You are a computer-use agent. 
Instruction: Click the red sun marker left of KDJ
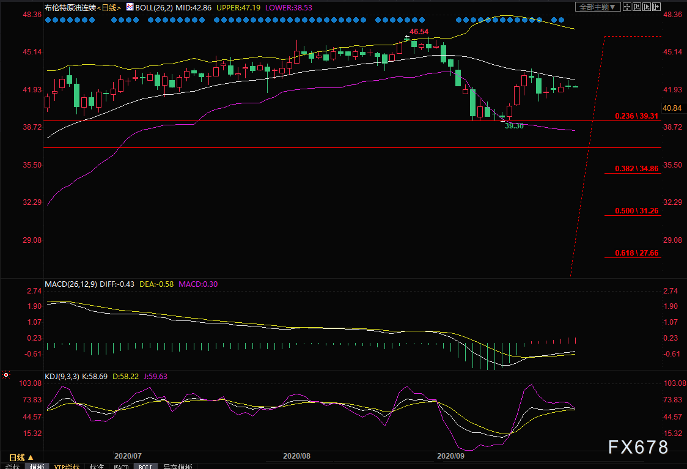[x=6, y=375]
